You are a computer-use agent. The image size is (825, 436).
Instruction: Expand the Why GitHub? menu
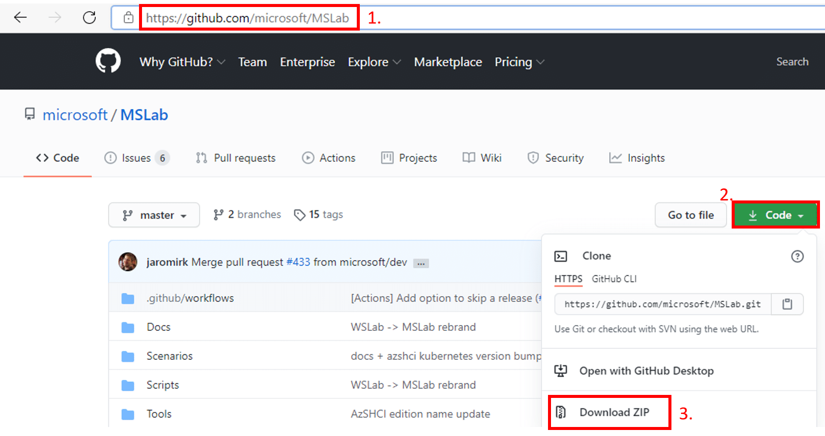click(x=182, y=62)
